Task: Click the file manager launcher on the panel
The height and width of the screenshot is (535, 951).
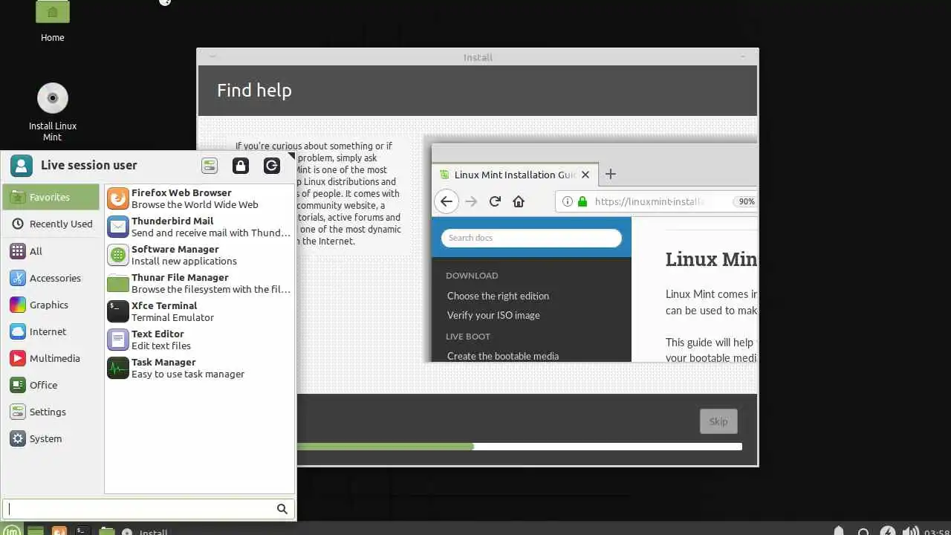Action: point(107,531)
